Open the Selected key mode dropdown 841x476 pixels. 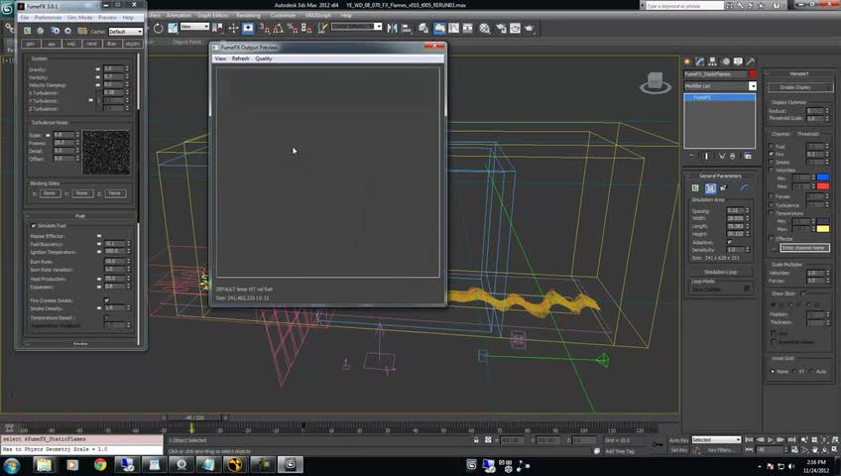tap(716, 439)
